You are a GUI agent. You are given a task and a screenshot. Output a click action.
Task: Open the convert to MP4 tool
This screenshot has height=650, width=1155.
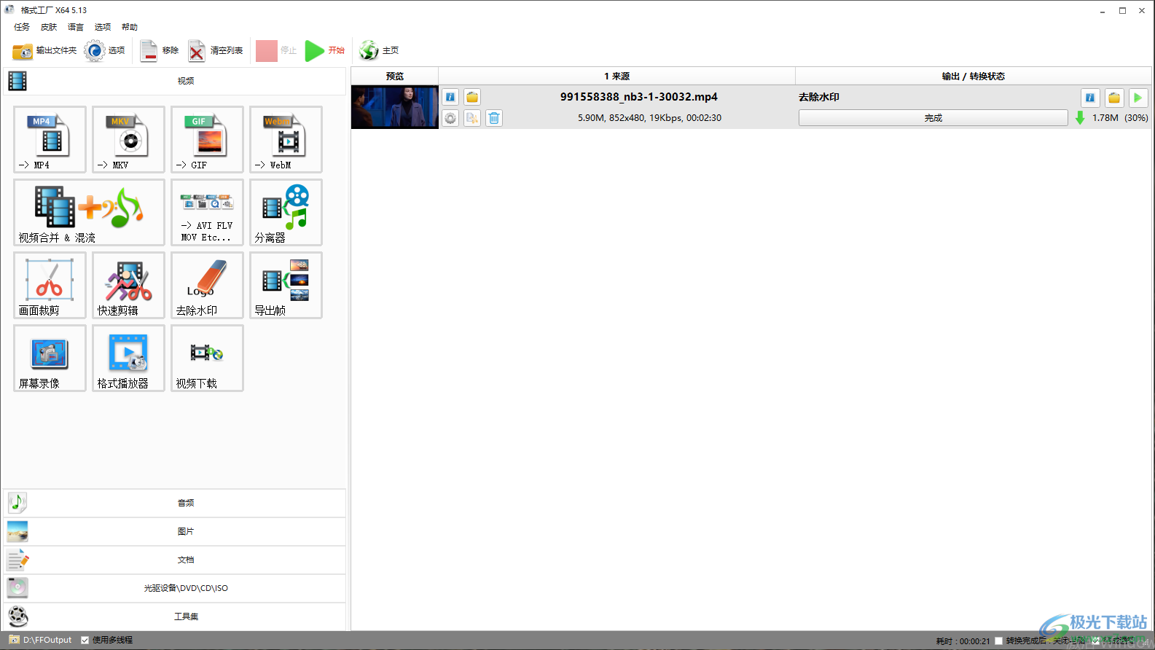coord(50,139)
